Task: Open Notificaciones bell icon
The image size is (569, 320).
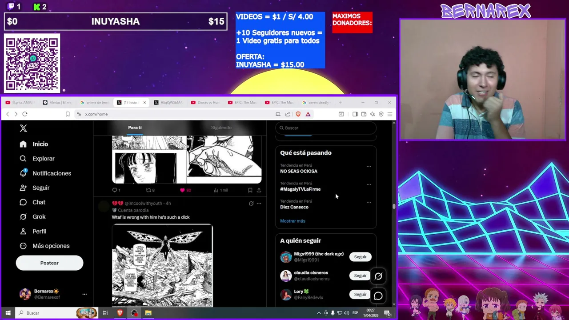Action: 23,173
